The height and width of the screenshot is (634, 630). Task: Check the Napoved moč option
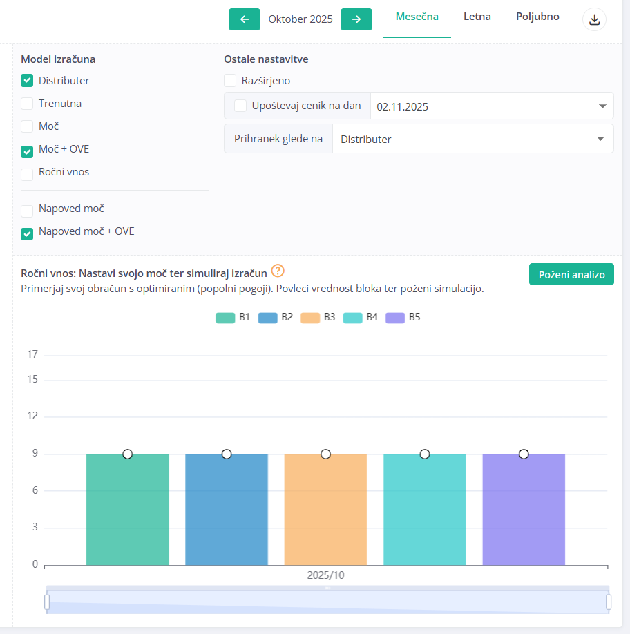(27, 211)
